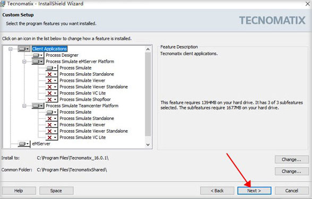
Task: Select Process Simulate Viewer Standalone label under eMServer Platform
Action: (x=93, y=87)
